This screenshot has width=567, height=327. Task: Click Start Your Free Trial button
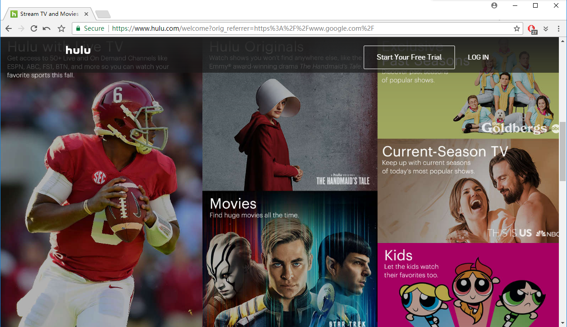coord(409,57)
